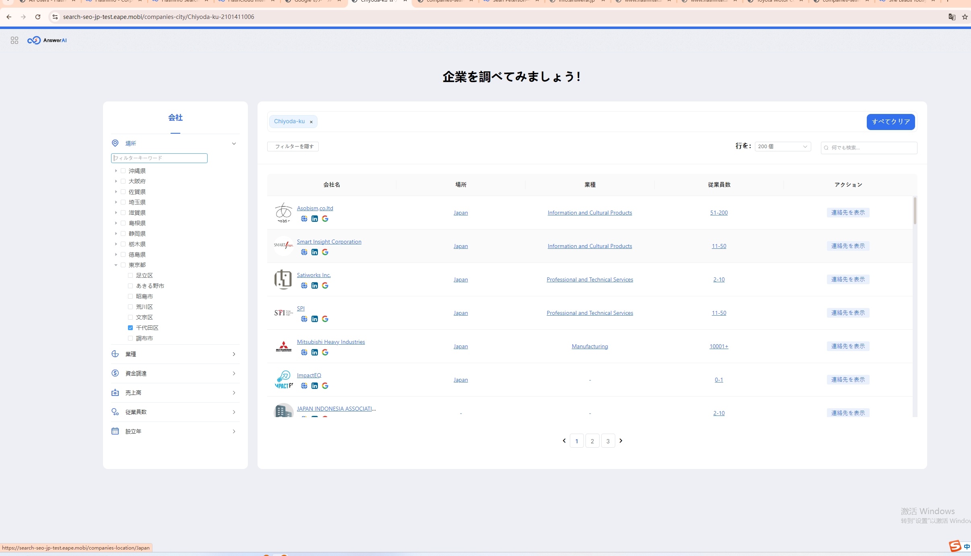This screenshot has height=556, width=971.
Task: Go to results page 3
Action: (608, 441)
